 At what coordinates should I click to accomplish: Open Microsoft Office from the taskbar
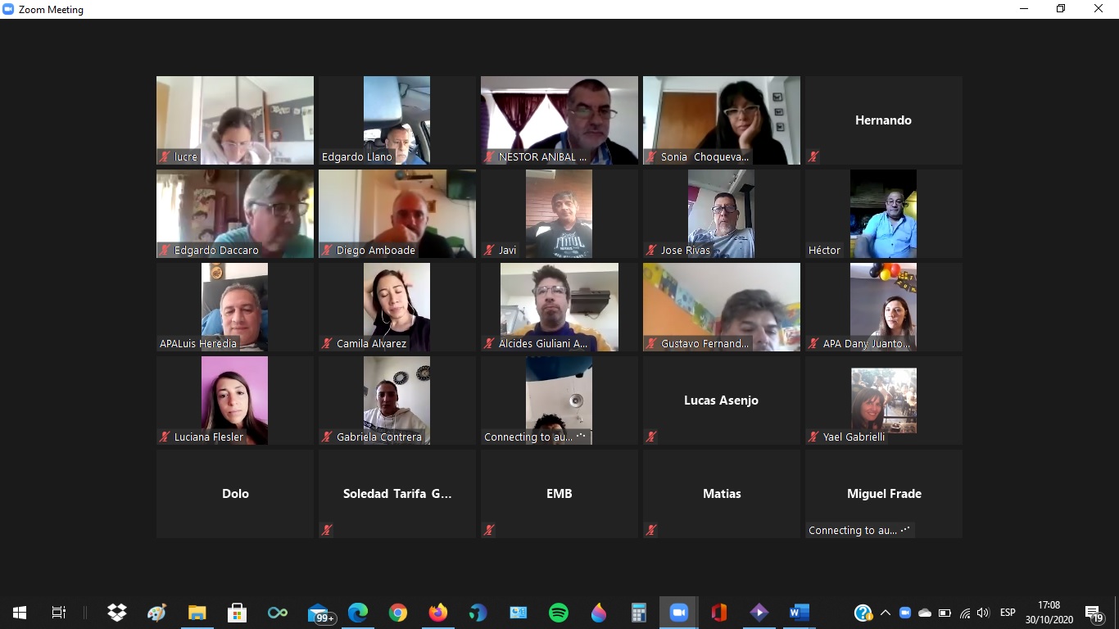(x=719, y=613)
